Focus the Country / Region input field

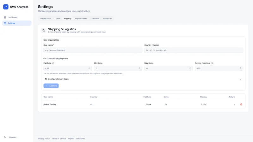coord(194,50)
